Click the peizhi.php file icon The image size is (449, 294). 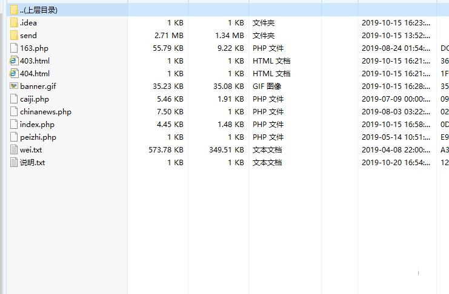coord(14,137)
